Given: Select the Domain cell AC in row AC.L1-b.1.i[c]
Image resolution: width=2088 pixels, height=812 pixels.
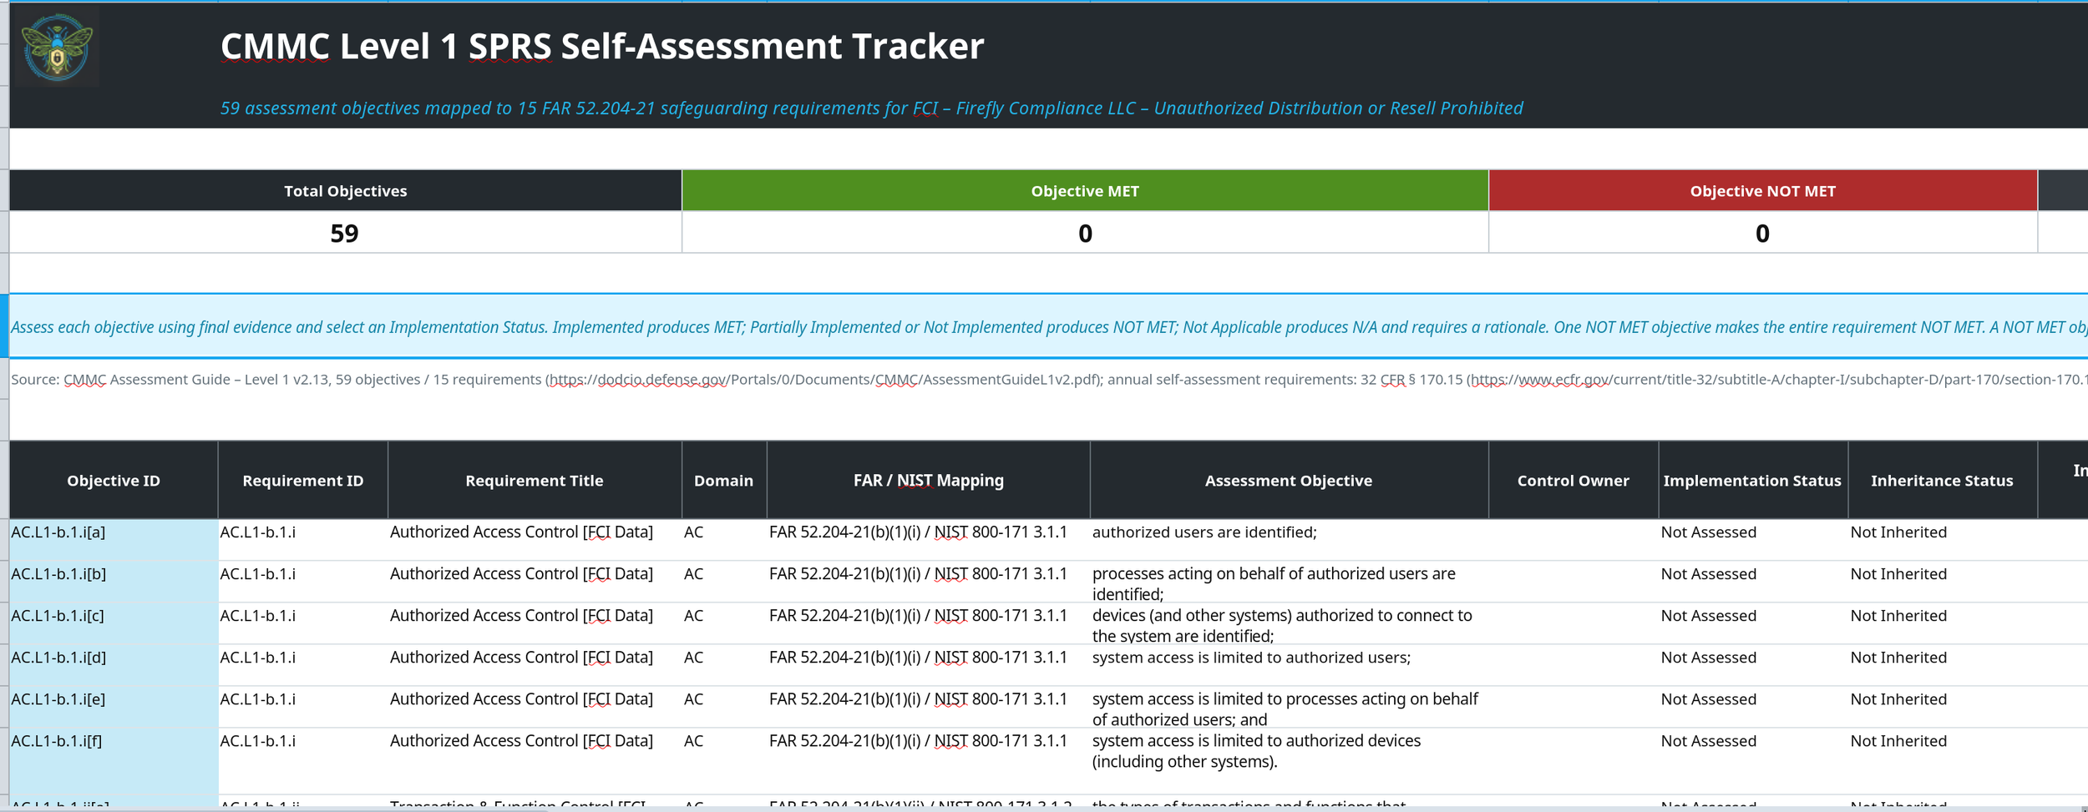Looking at the screenshot, I should pos(724,623).
